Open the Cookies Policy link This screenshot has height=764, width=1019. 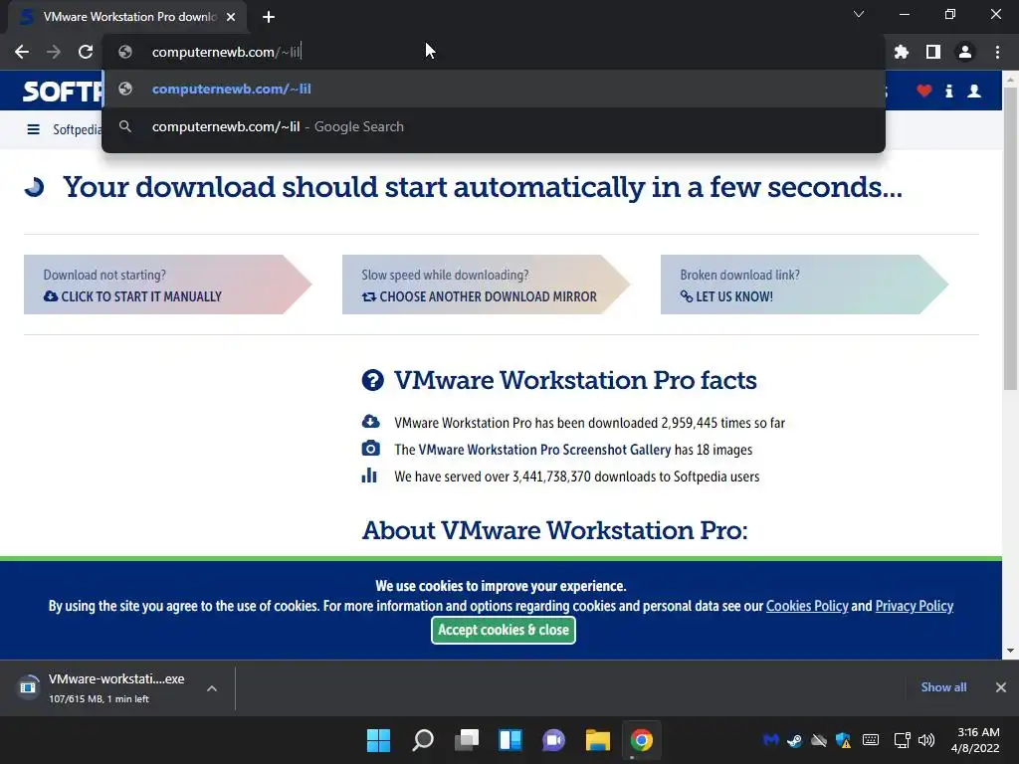(807, 606)
